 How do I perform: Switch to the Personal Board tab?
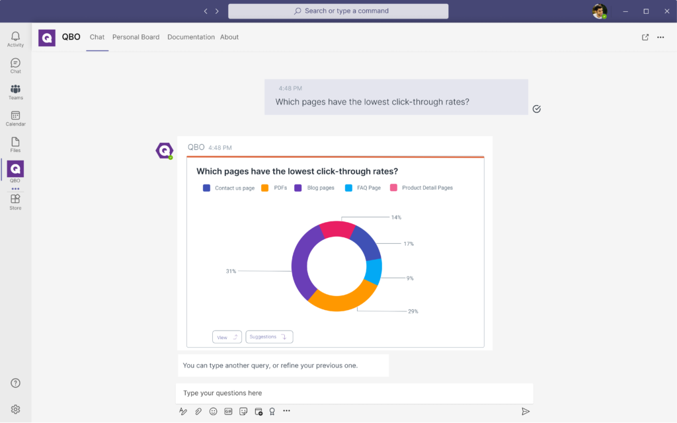136,38
